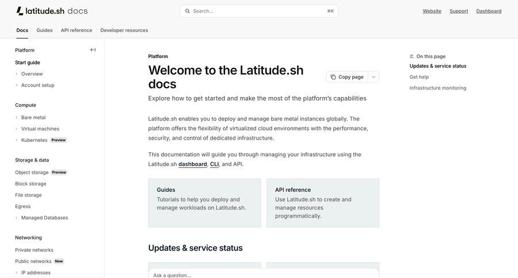The width and height of the screenshot is (518, 278).
Task: Click the New badge next to Public networks
Action: point(59,261)
